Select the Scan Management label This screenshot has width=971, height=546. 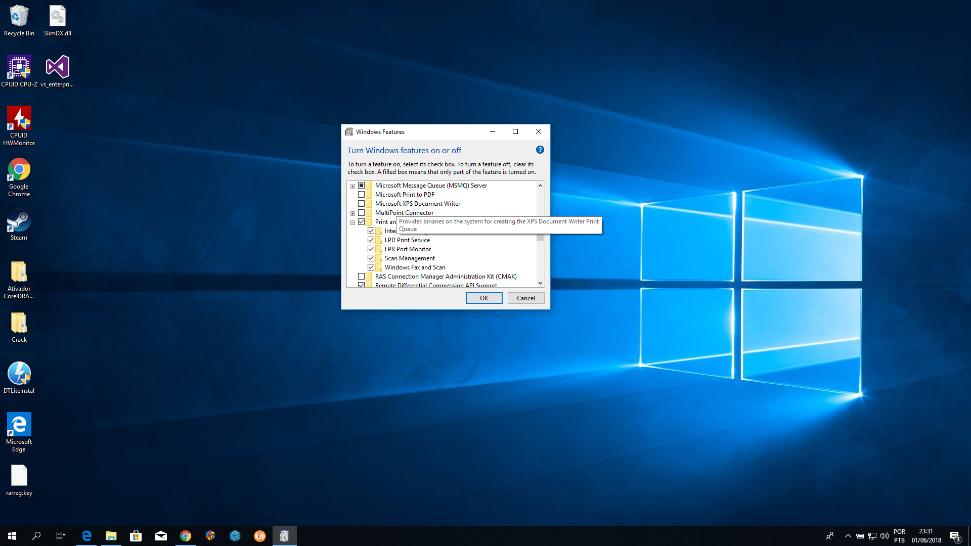[x=410, y=258]
